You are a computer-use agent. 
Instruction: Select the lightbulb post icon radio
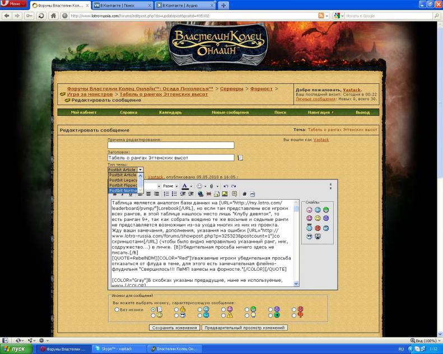pyautogui.click(x=247, y=315)
